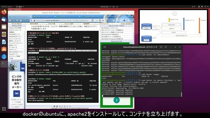The width and height of the screenshot is (210, 118).
Task: Open Ubuntu Software store from dock
Action: (x=4, y=49)
